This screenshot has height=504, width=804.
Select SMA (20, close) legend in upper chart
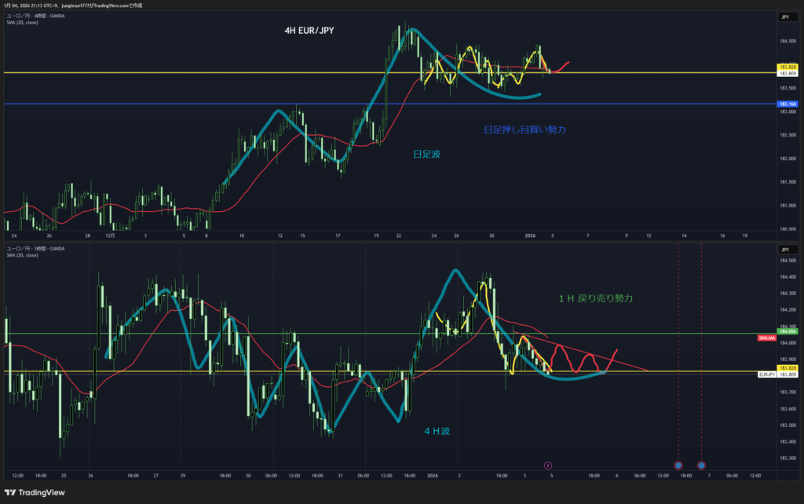(22, 23)
